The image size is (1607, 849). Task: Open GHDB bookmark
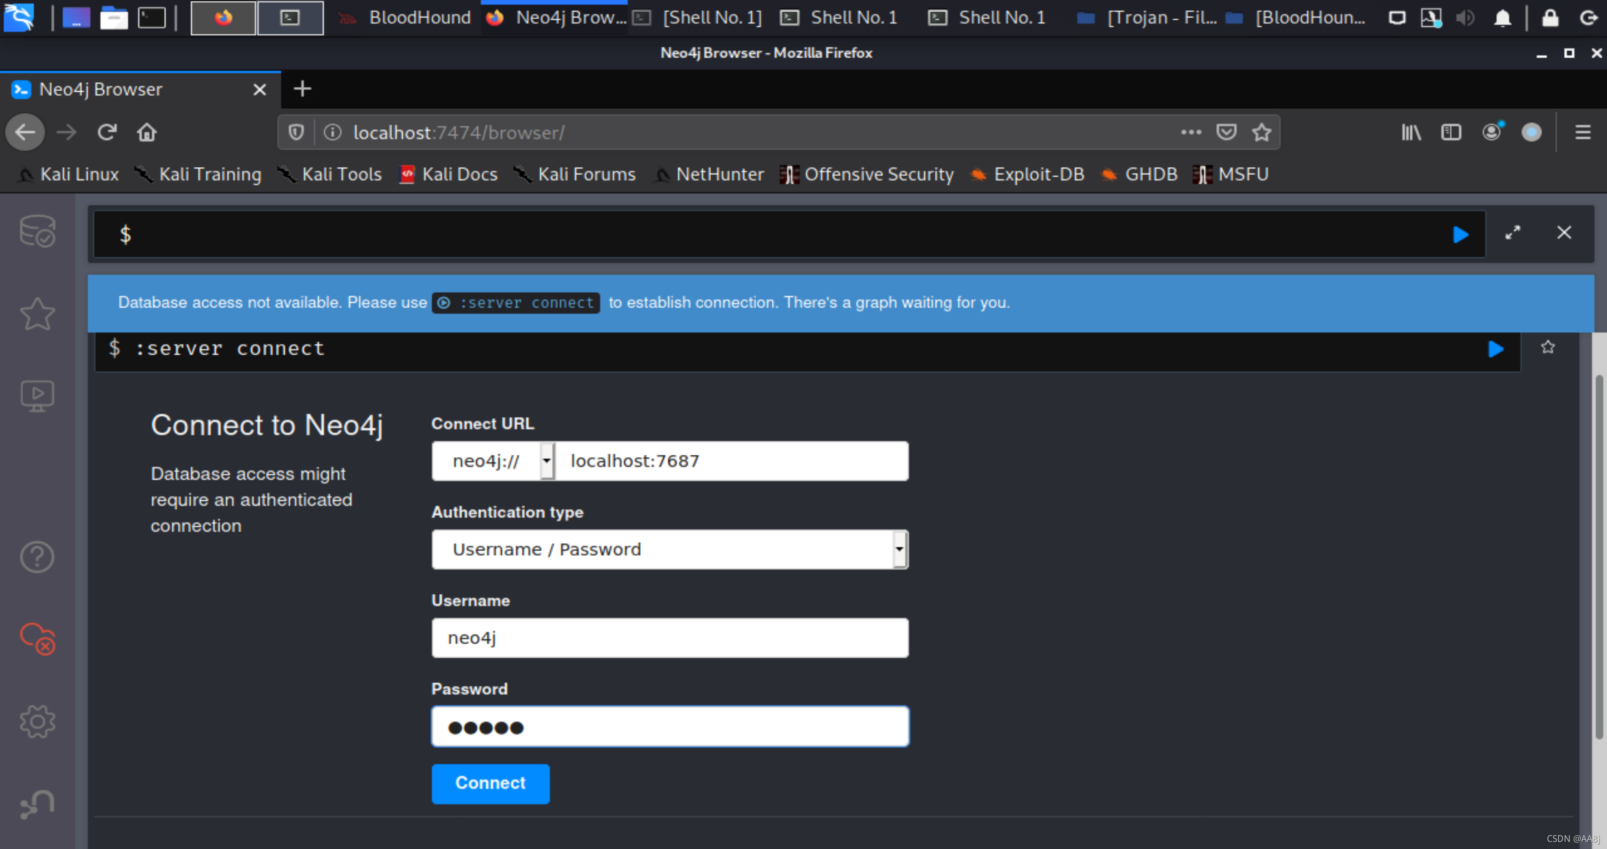point(1139,174)
